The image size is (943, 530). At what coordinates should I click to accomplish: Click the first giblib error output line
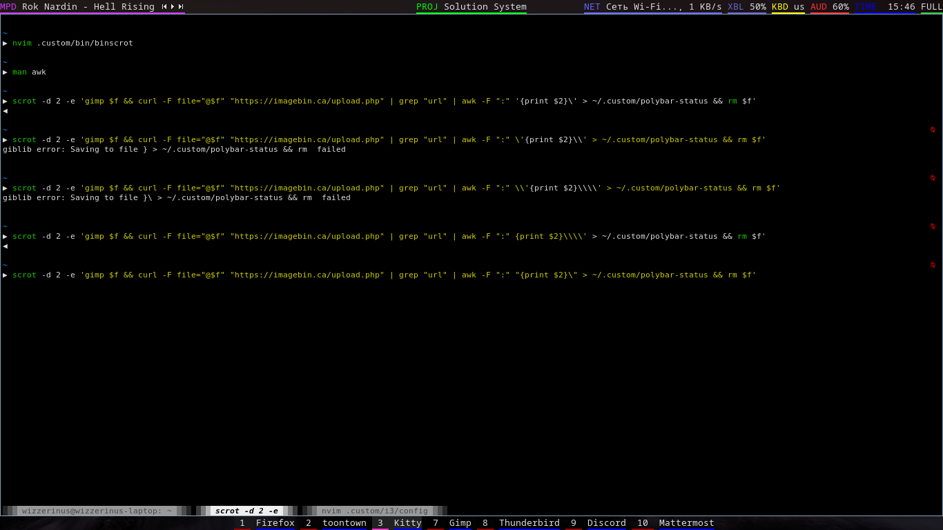(174, 149)
